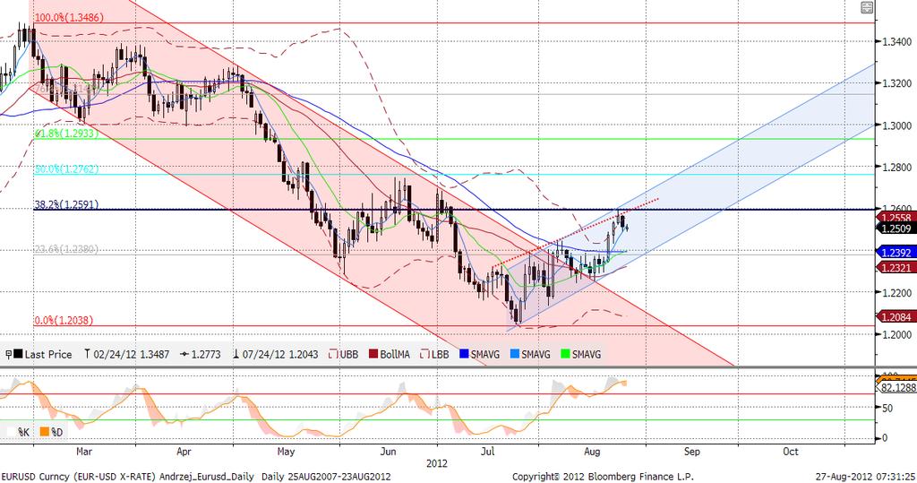The height and width of the screenshot is (483, 917).
Task: Click the Mar label on time axis
Action: (x=84, y=452)
